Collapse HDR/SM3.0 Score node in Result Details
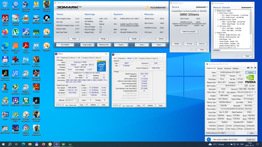The image size is (262, 147). pyautogui.click(x=218, y=20)
